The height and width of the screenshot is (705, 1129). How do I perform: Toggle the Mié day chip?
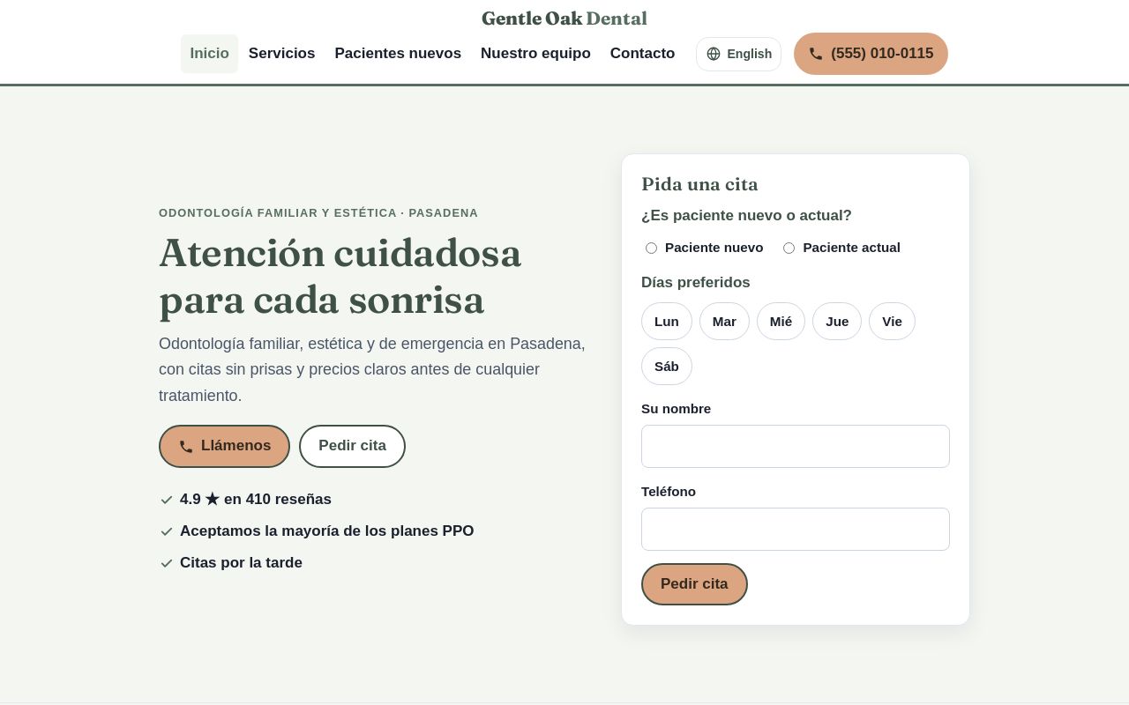tap(781, 321)
